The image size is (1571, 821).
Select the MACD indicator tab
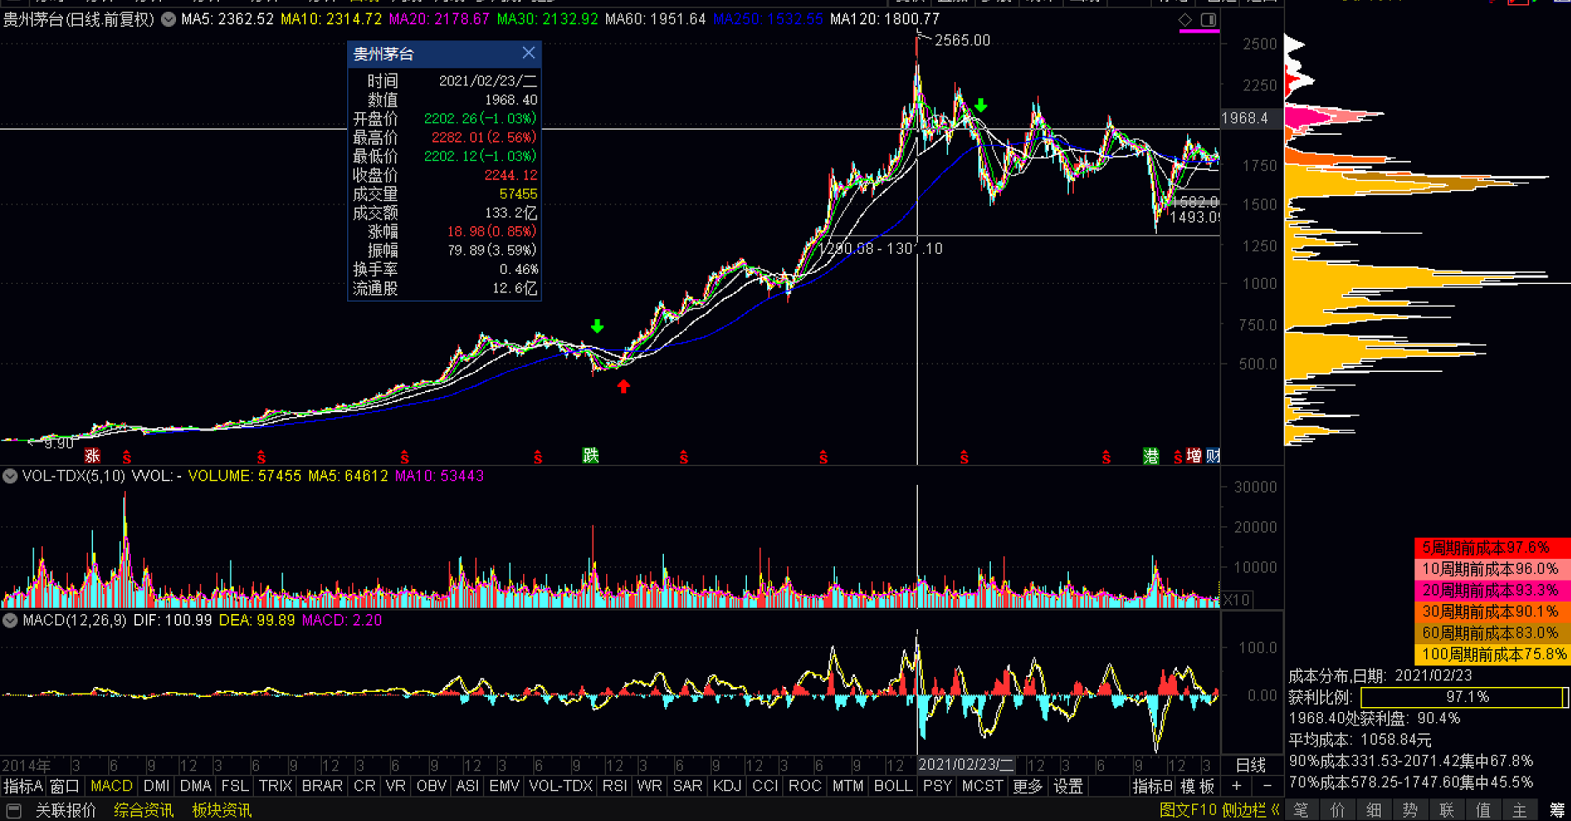click(111, 787)
